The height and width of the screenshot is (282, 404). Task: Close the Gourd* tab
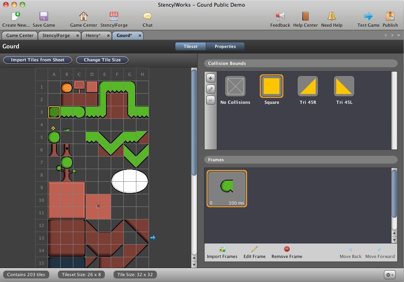pyautogui.click(x=140, y=36)
